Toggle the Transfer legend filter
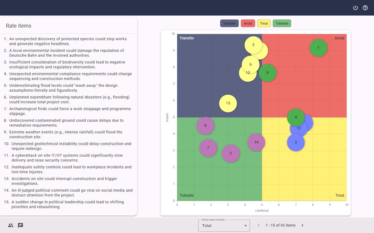 (x=229, y=23)
